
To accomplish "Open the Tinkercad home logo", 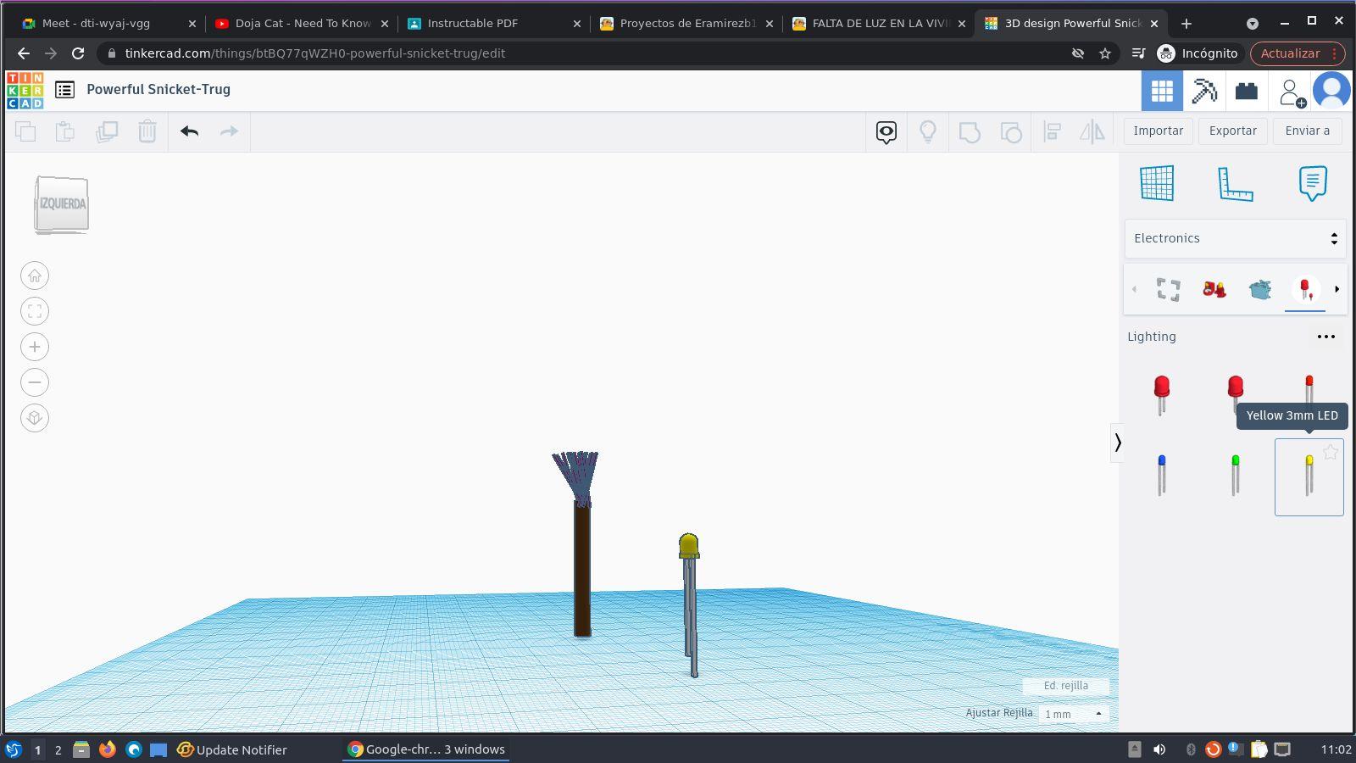I will (25, 90).
